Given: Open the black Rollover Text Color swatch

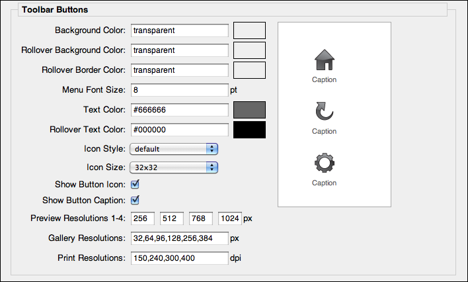Looking at the screenshot, I should (249, 130).
